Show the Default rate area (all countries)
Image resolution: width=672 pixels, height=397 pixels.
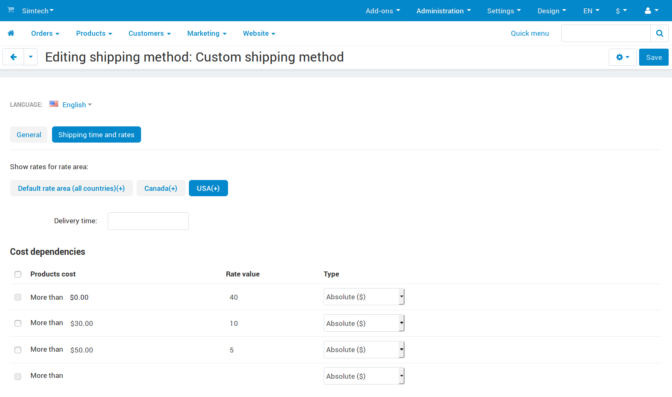[x=71, y=188]
